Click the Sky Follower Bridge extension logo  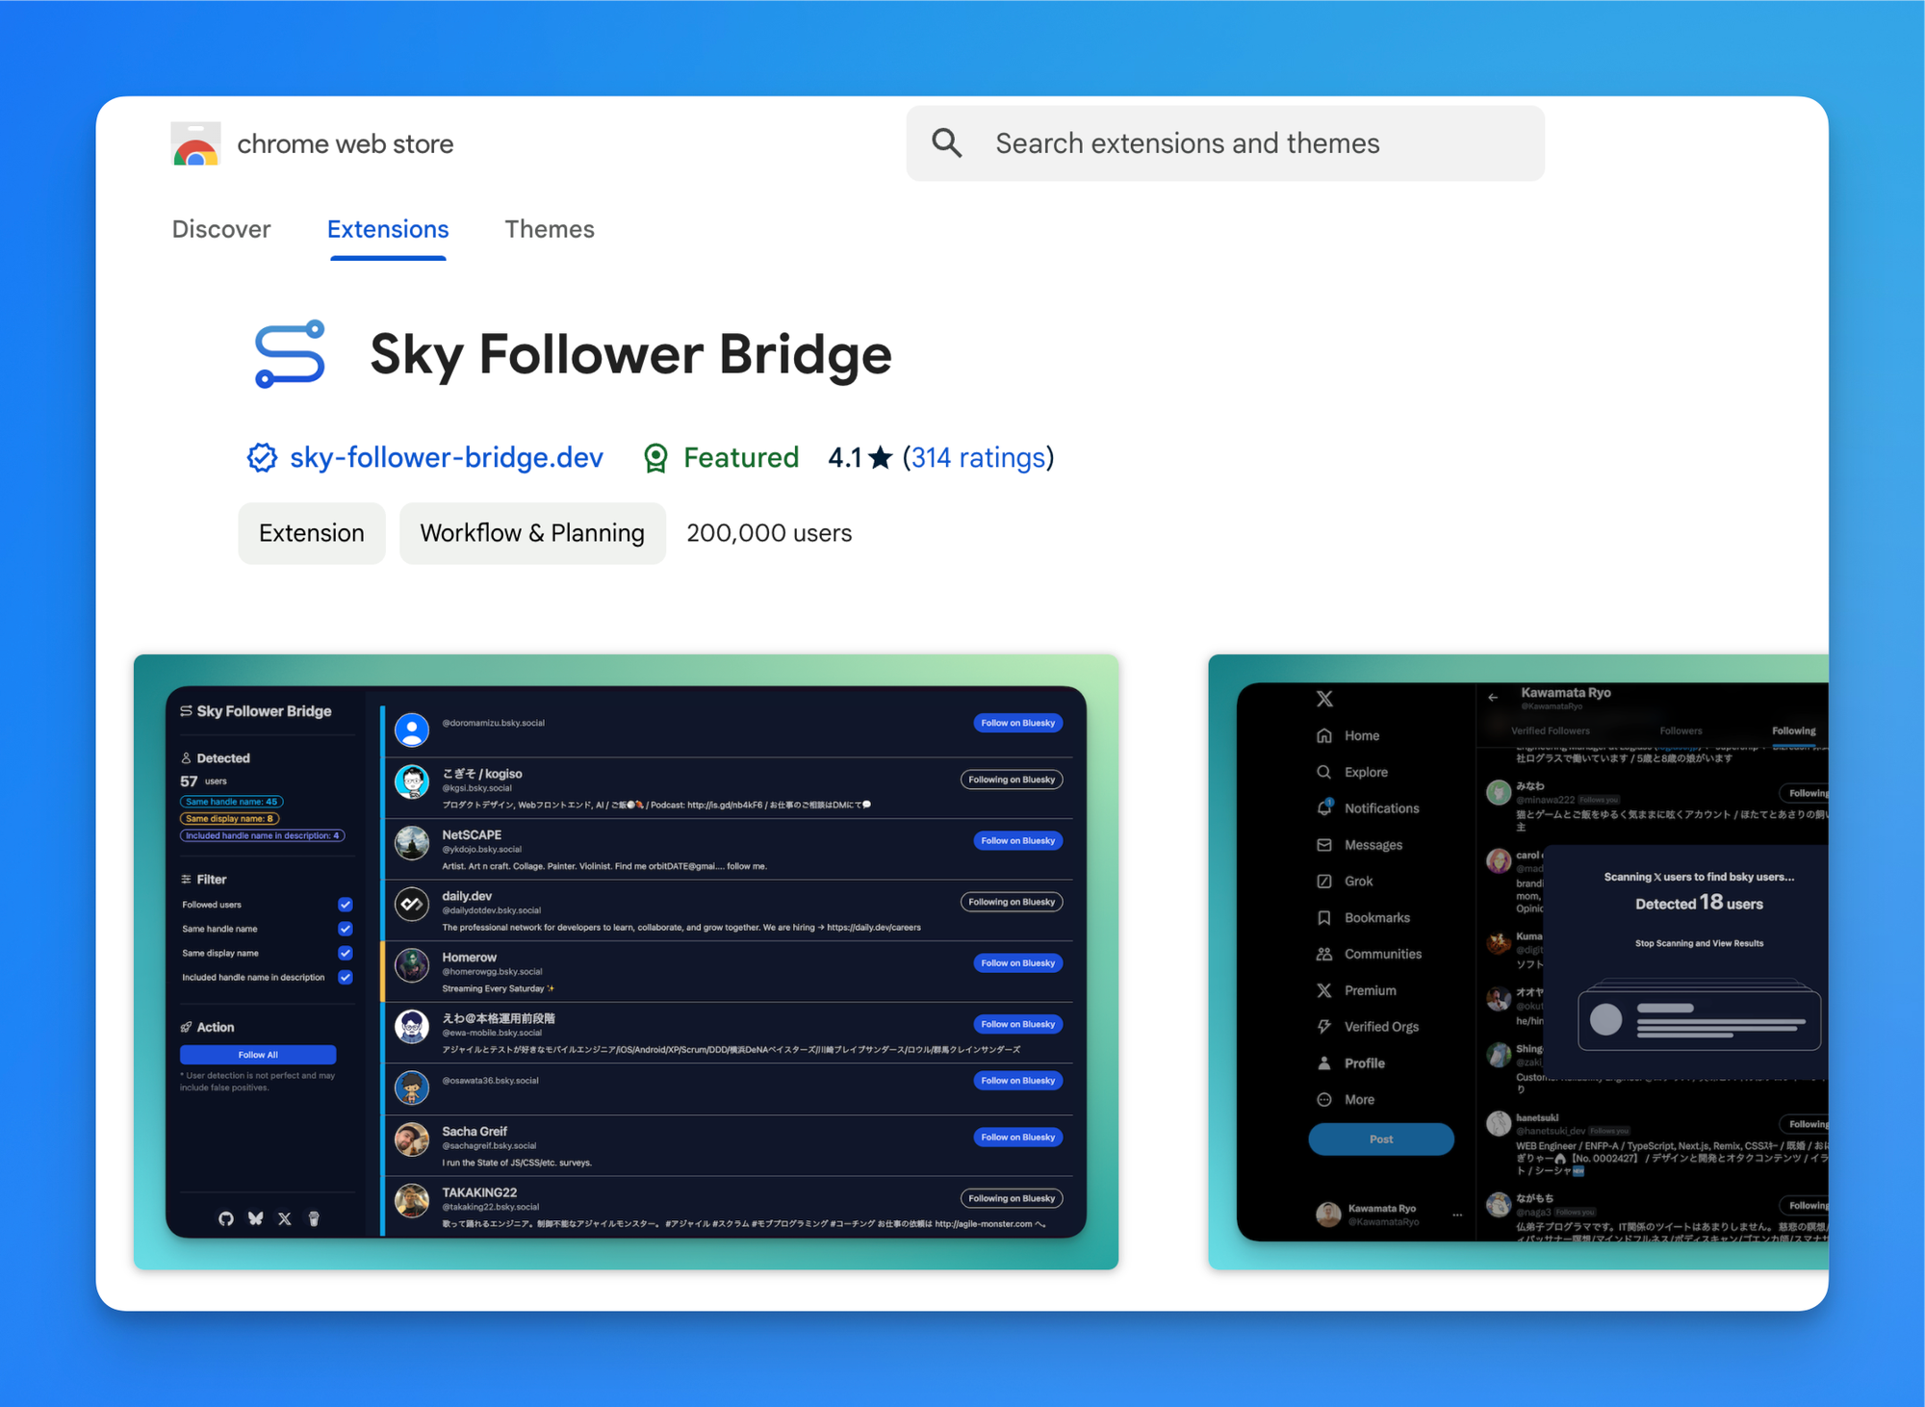tap(290, 354)
